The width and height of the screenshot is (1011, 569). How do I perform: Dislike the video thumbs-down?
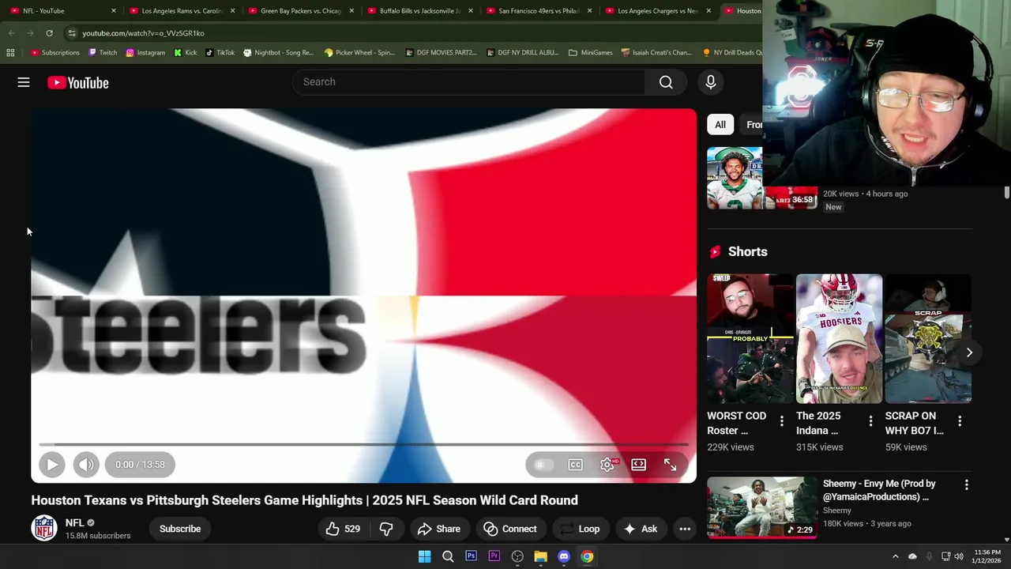(x=386, y=529)
